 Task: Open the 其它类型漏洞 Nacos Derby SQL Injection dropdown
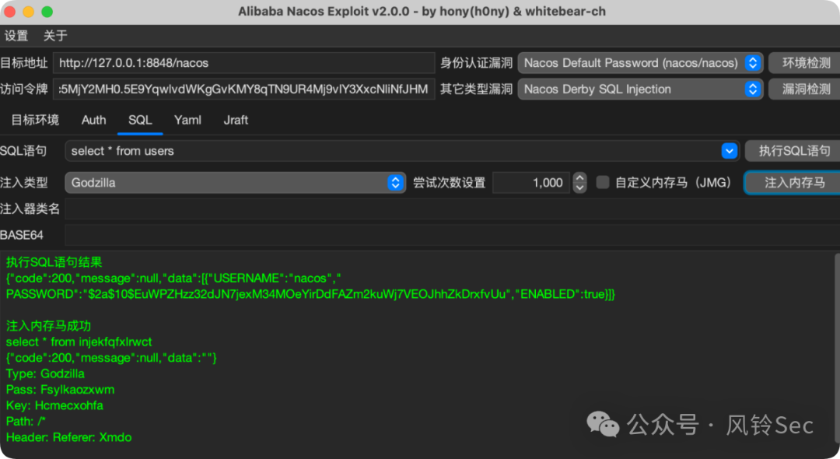(640, 89)
